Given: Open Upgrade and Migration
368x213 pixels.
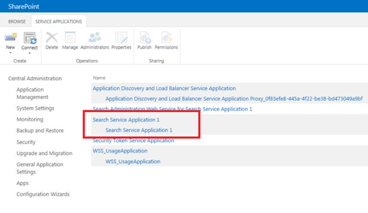Looking at the screenshot, I should 44,153.
